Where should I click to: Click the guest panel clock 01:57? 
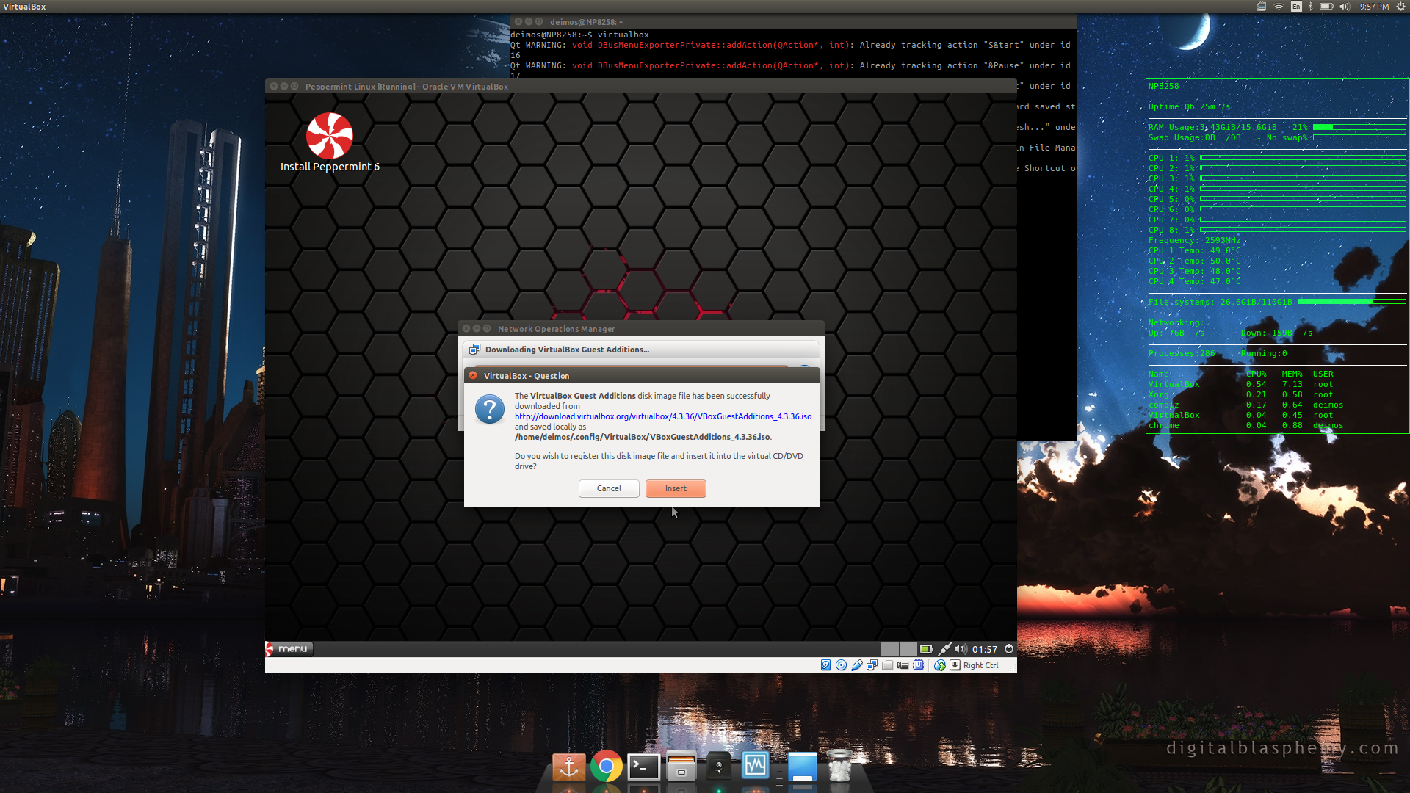[x=984, y=649]
